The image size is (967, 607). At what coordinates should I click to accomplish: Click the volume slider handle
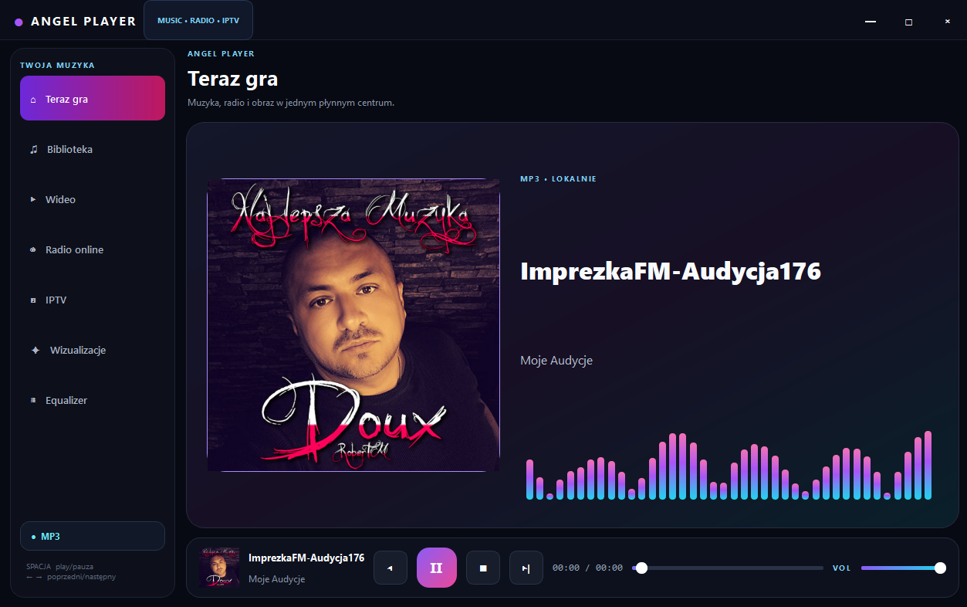[940, 568]
